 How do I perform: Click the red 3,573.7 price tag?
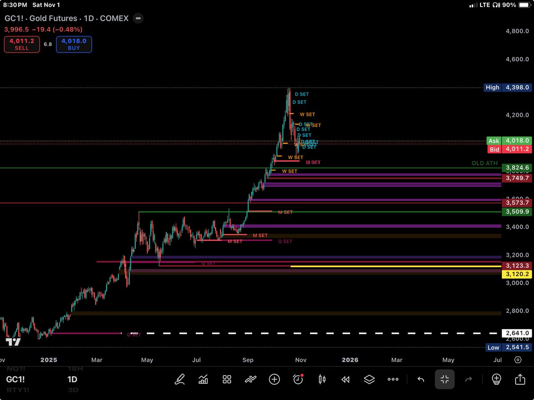coord(517,203)
